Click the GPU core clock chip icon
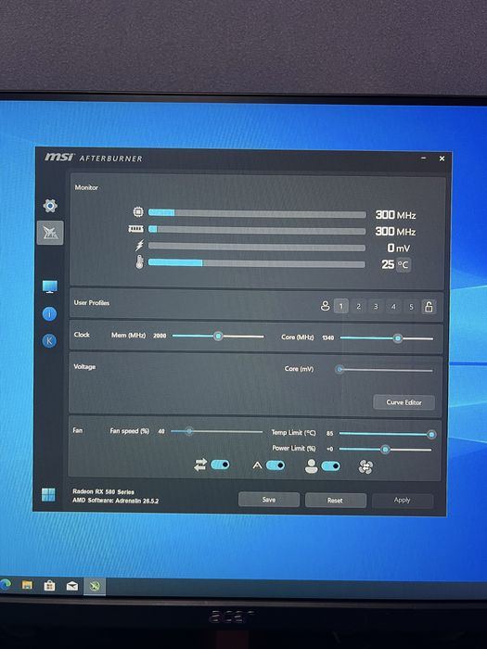Image resolution: width=487 pixels, height=649 pixels. [x=138, y=212]
